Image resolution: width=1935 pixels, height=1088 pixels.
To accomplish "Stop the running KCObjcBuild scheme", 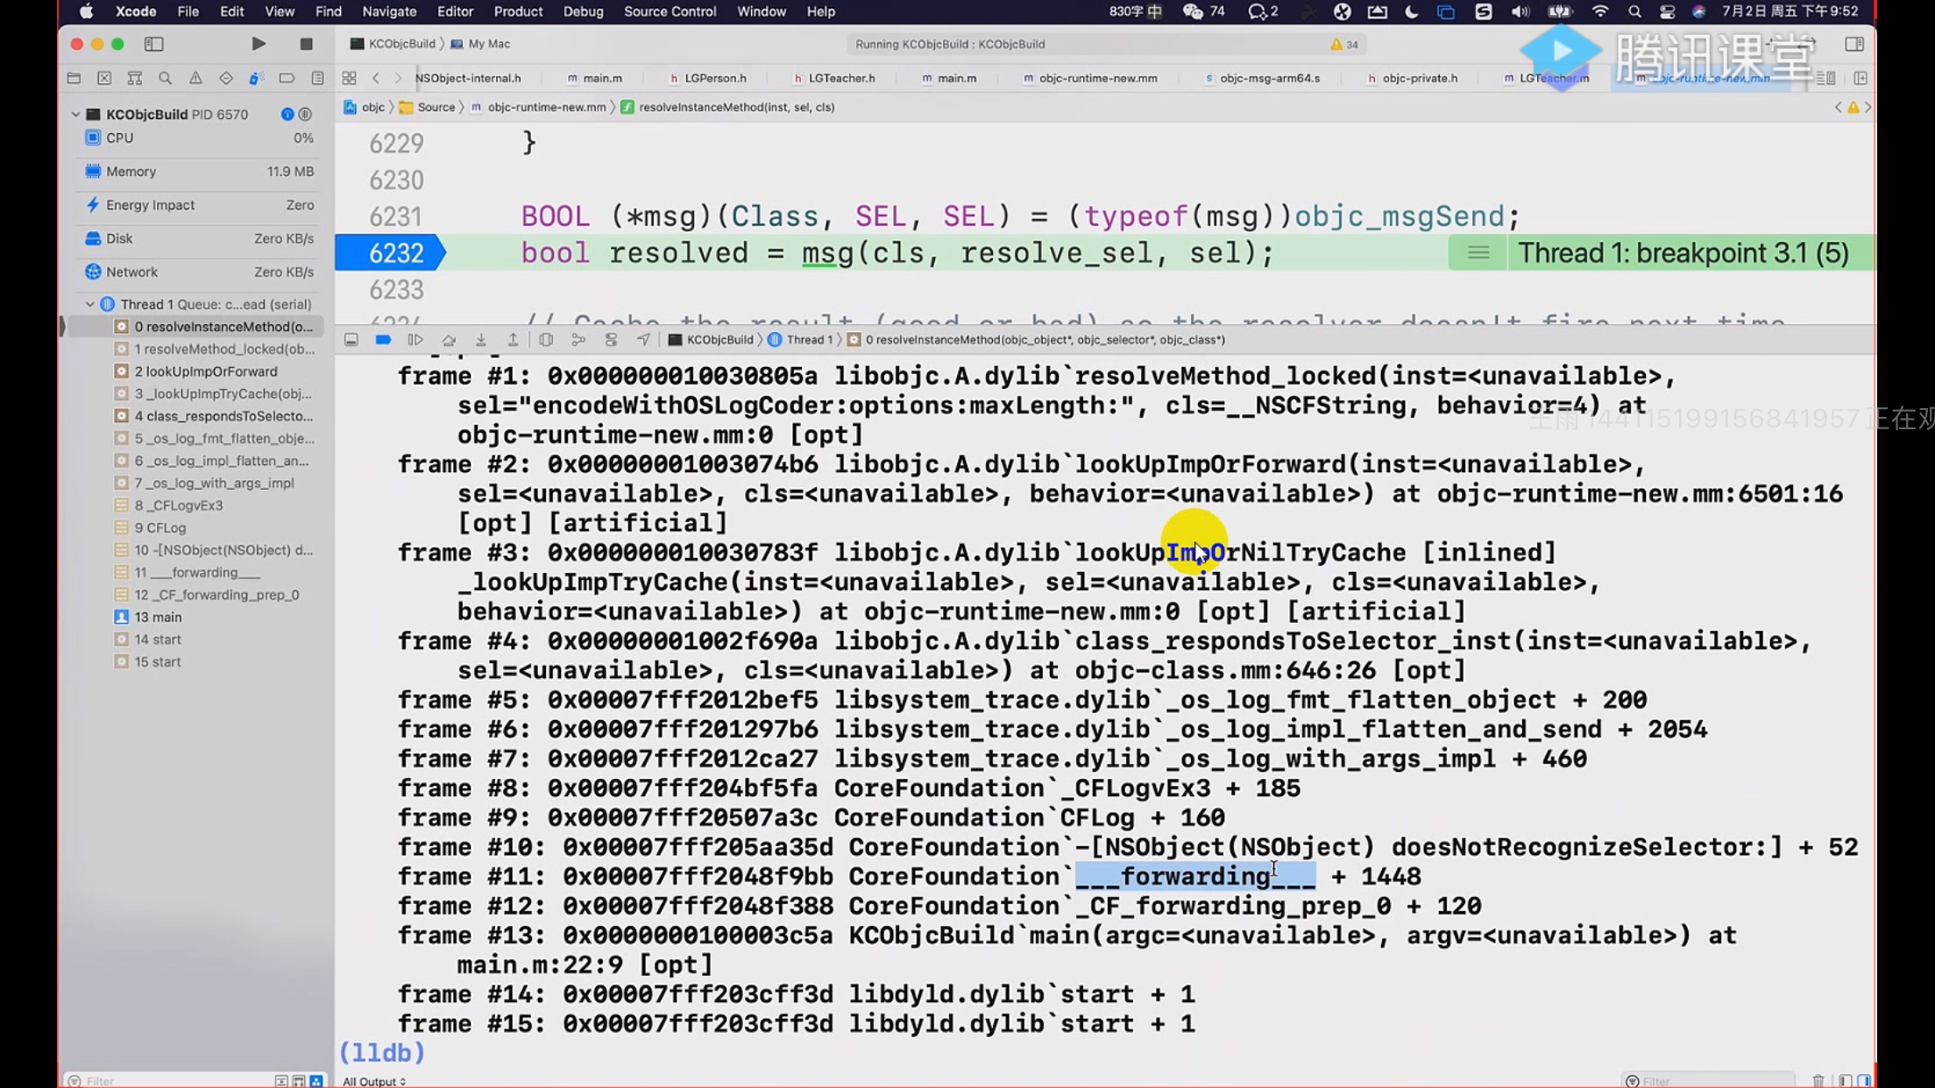I will coord(306,44).
